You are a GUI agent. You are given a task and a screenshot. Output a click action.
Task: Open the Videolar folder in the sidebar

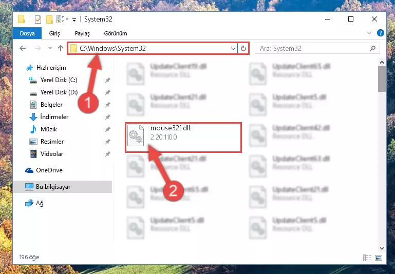tap(52, 154)
